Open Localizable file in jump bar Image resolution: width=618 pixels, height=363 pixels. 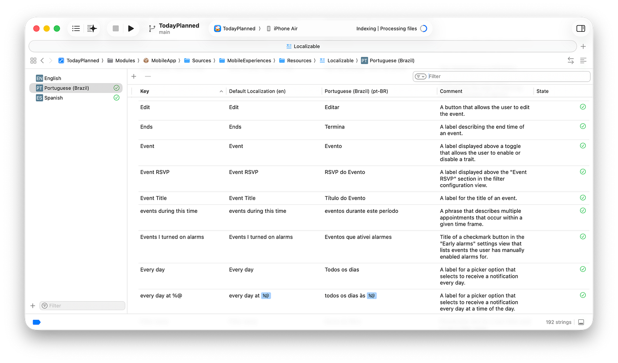pos(336,60)
